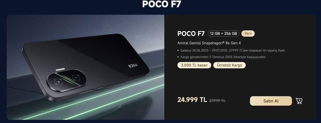This screenshot has height=123, width=321.
Task: Click the Yeni badge
Action: pyautogui.click(x=248, y=33)
